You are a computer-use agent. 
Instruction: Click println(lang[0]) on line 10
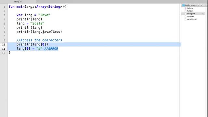tap(32, 44)
